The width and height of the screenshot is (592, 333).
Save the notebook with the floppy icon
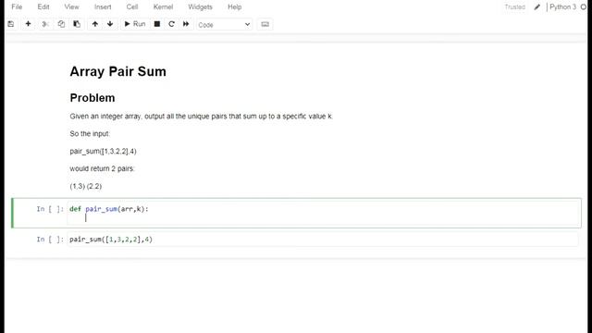11,24
